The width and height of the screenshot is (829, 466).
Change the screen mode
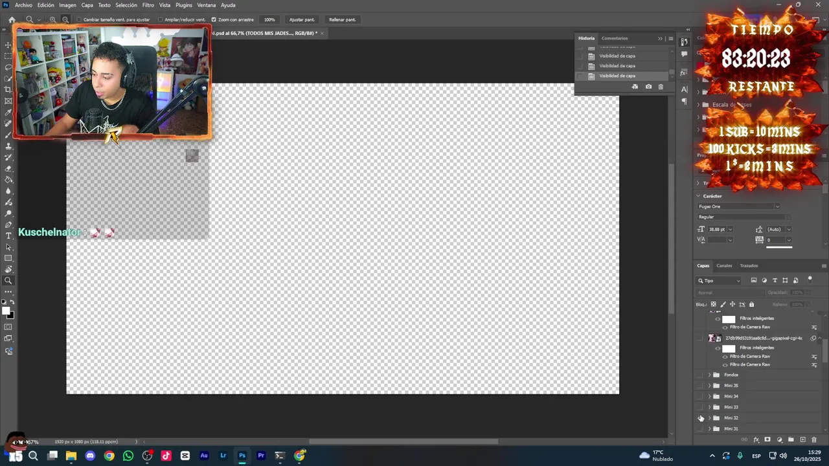(x=8, y=338)
